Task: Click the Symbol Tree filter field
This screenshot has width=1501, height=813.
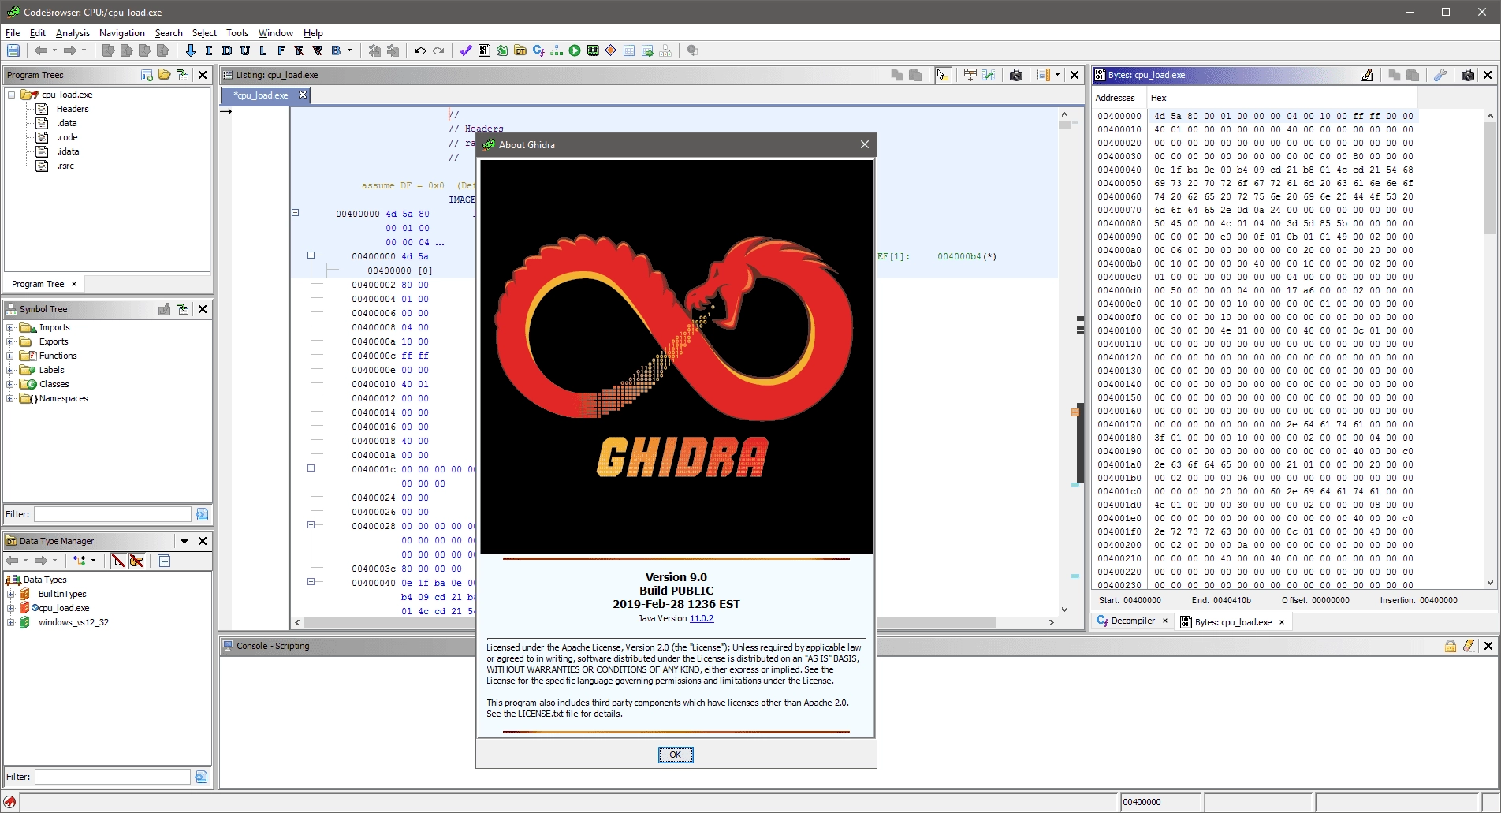Action: 113,514
